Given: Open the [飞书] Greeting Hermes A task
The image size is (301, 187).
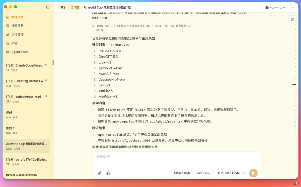Looking at the screenshot, I should coord(27,83).
